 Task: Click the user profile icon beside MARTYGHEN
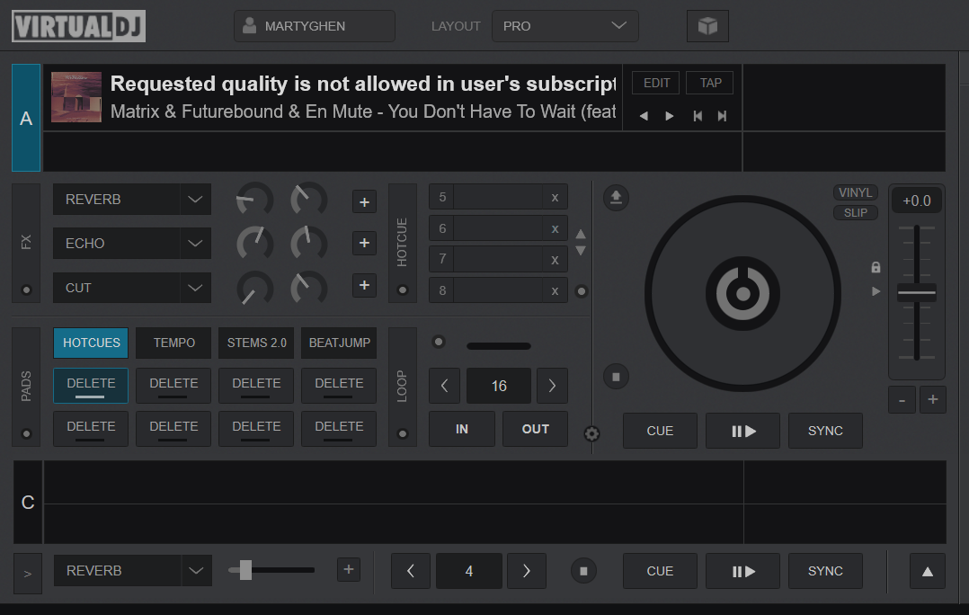[x=250, y=26]
